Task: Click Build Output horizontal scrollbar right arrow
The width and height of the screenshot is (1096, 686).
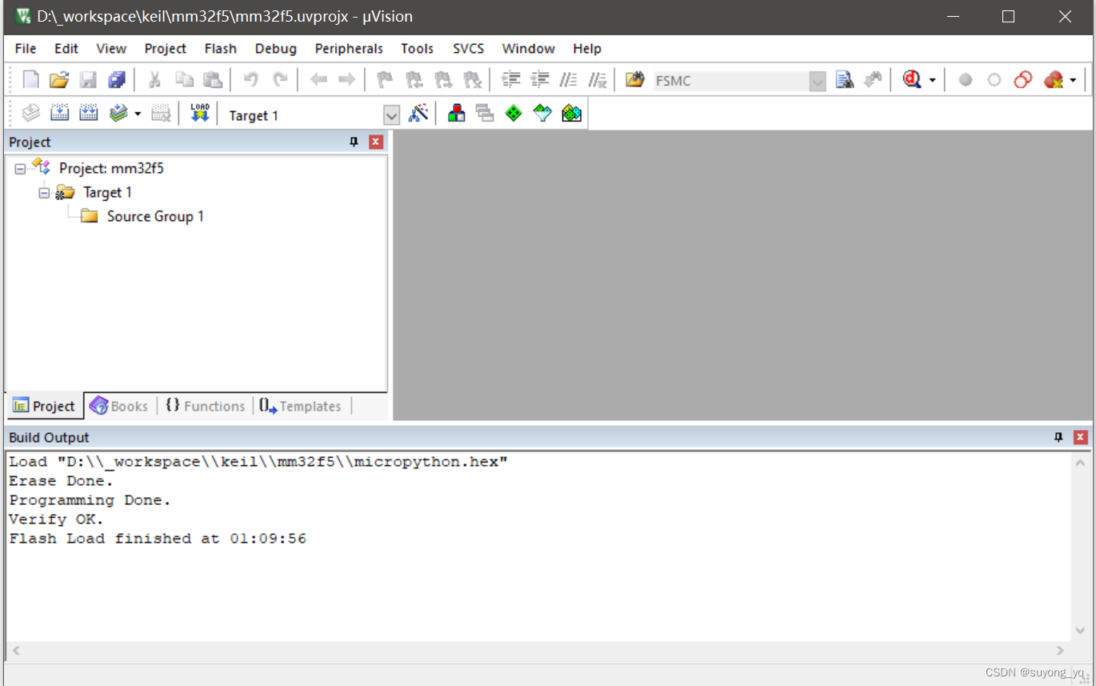Action: (1061, 650)
